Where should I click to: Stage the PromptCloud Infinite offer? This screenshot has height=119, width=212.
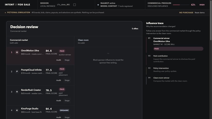point(67,80)
